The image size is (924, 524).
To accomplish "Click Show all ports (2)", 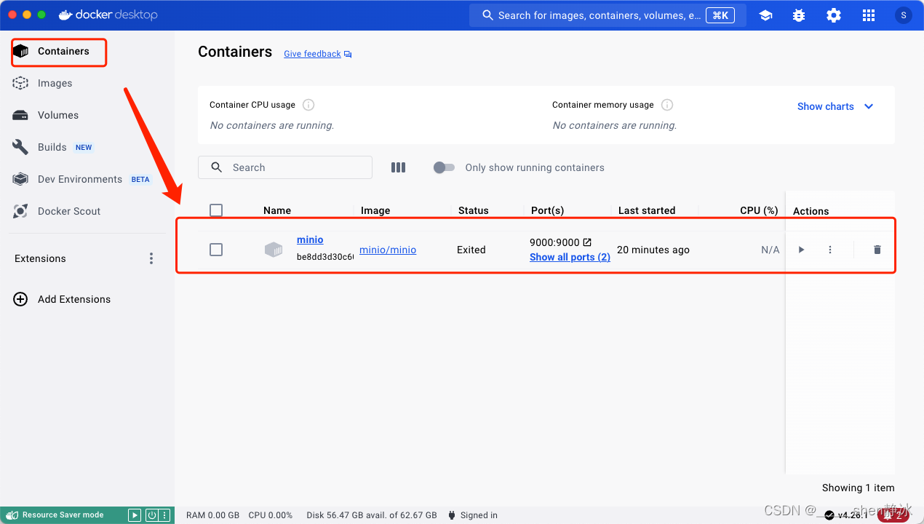I will tap(570, 257).
